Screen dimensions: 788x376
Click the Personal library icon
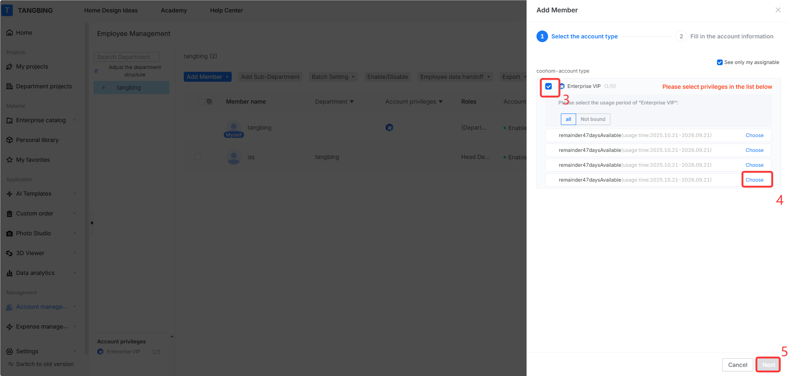click(9, 140)
